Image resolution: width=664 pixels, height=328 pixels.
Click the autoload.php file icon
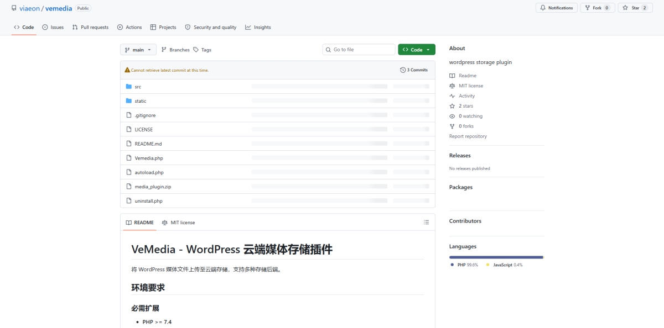pyautogui.click(x=129, y=172)
